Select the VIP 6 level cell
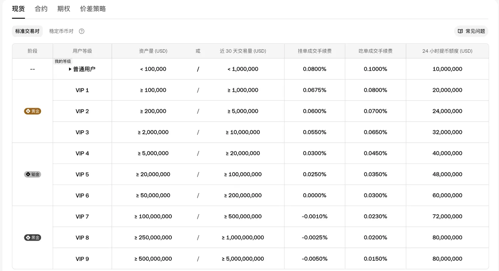The width and height of the screenshot is (499, 271). (x=82, y=195)
